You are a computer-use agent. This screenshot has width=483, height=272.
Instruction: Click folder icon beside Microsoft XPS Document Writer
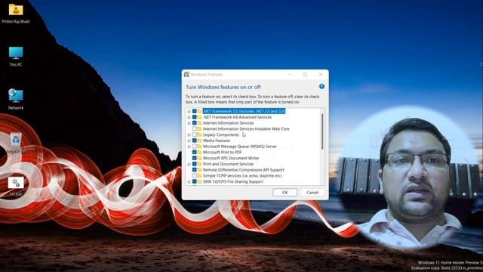[199, 158]
